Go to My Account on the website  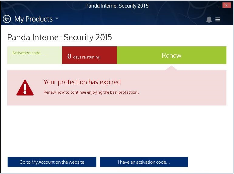pyautogui.click(x=52, y=162)
